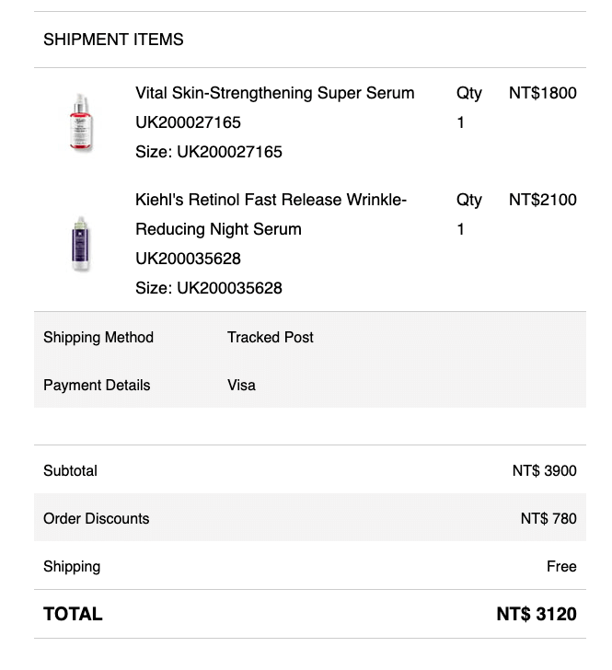The width and height of the screenshot is (612, 670).
Task: Click the Order Discounts amount NT$ 780
Action: [548, 518]
